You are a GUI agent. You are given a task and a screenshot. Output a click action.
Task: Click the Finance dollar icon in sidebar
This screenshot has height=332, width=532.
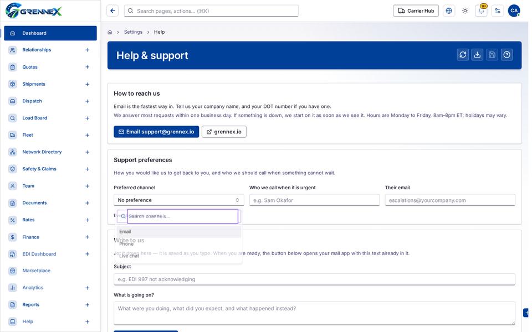tap(13, 237)
